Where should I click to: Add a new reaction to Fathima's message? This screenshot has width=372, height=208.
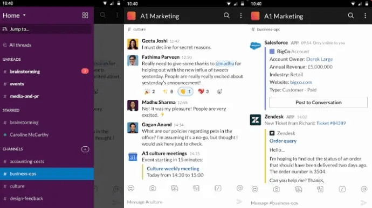pos(219,91)
